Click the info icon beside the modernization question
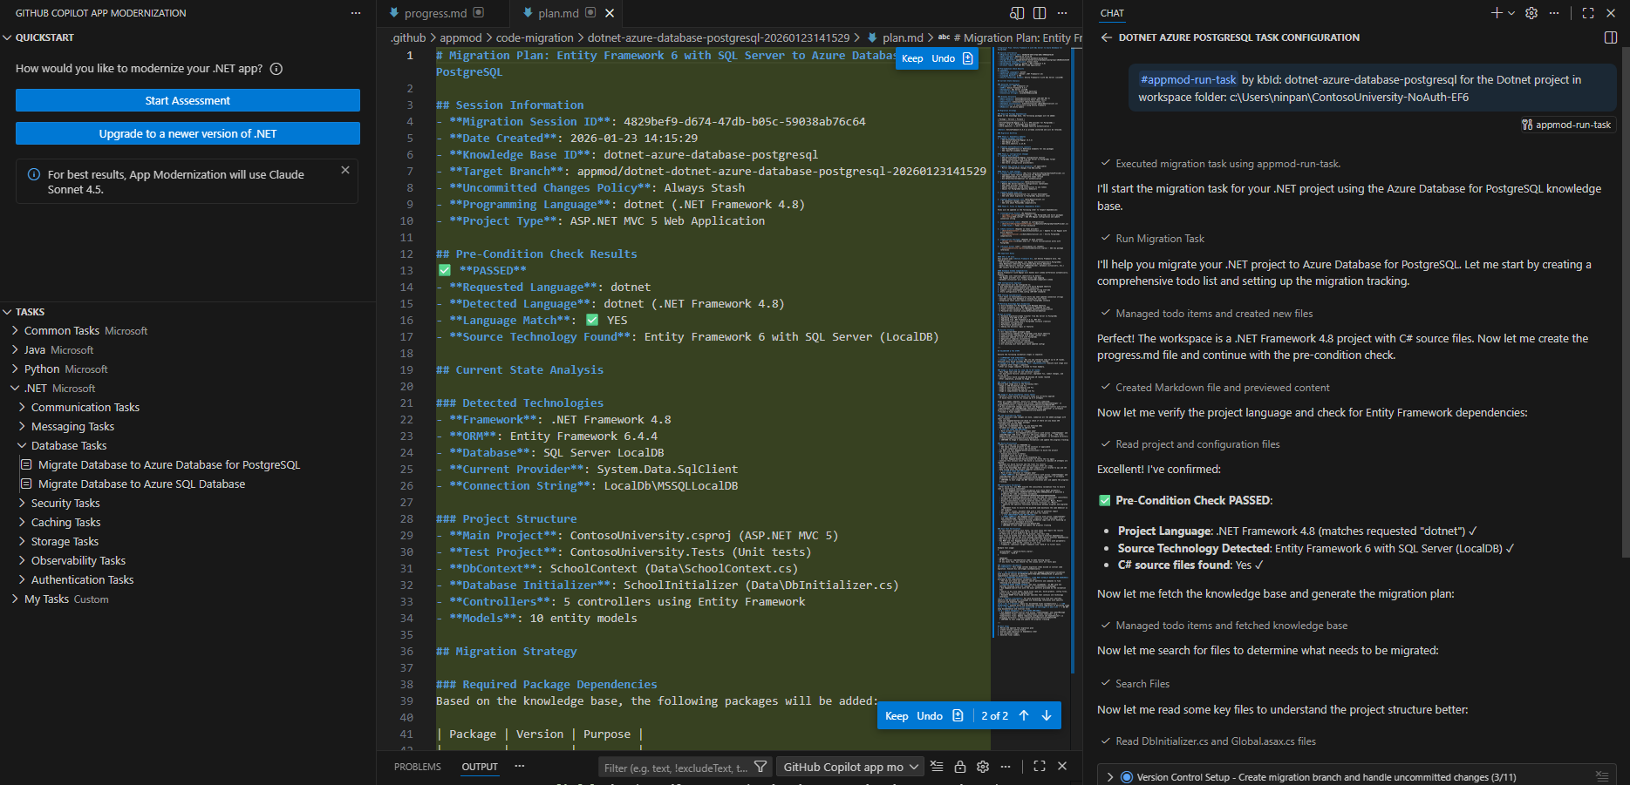The image size is (1630, 785). pyautogui.click(x=276, y=69)
